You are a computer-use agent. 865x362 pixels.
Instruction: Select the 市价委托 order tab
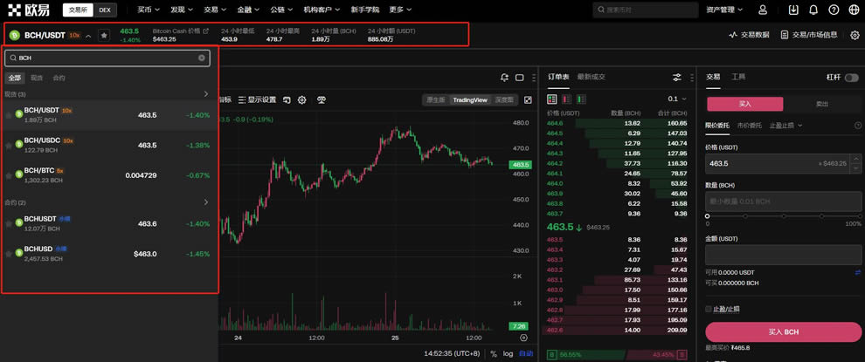[750, 126]
